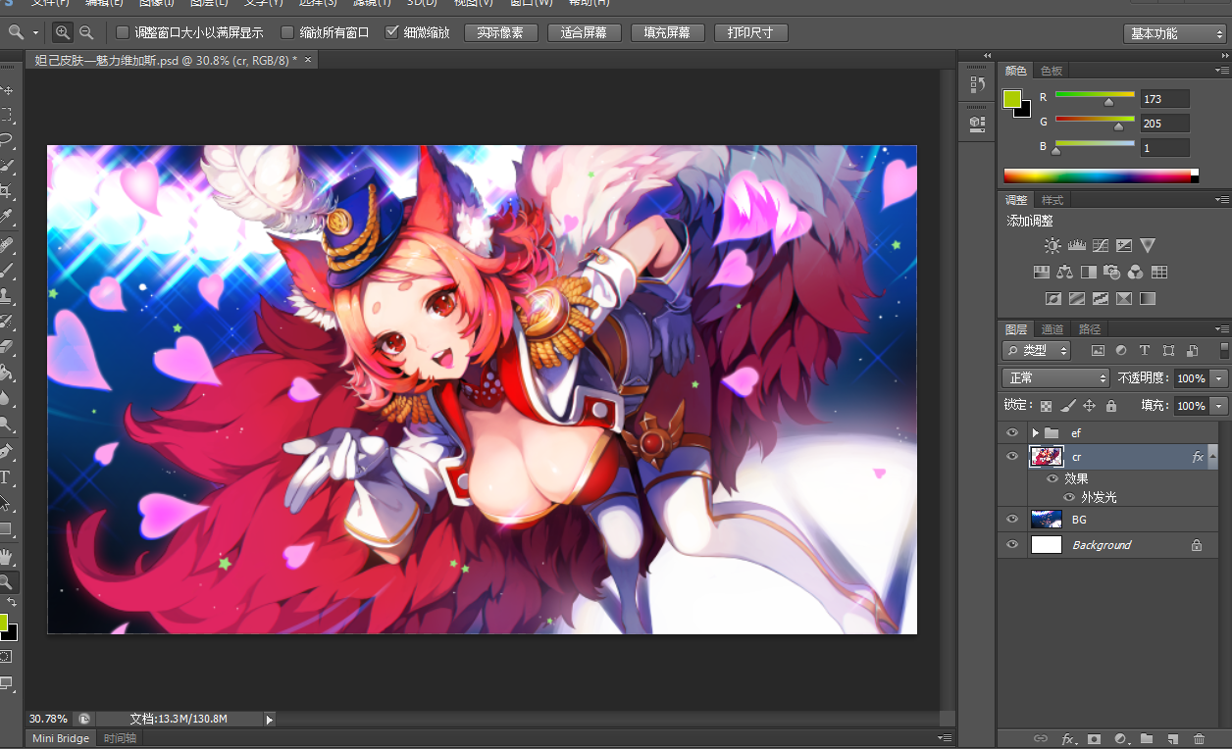Click the Fill Screen button
This screenshot has width=1232, height=749.
tap(667, 33)
